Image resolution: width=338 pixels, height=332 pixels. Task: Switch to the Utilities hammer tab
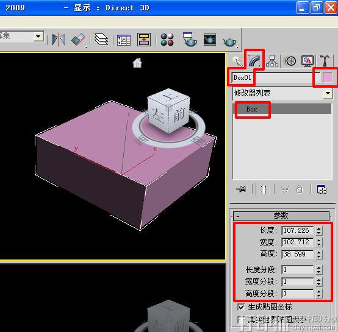click(x=325, y=61)
